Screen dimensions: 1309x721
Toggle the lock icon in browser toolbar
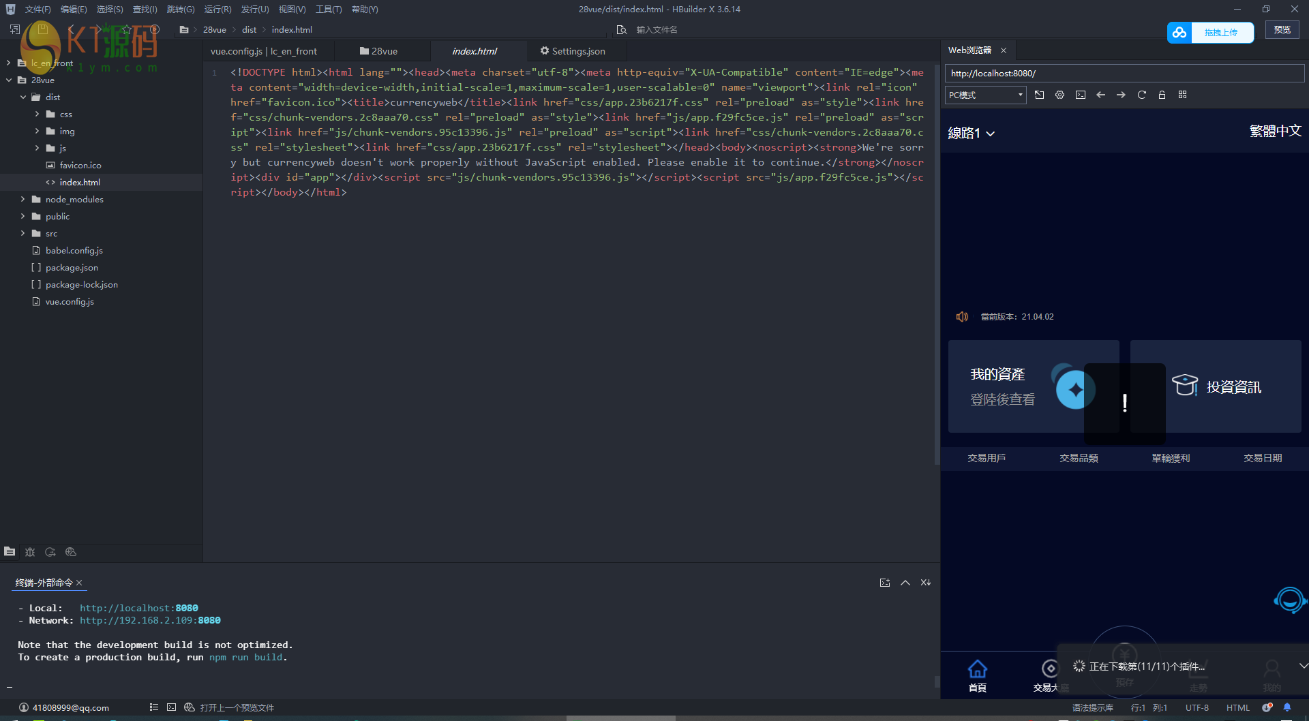(1162, 95)
